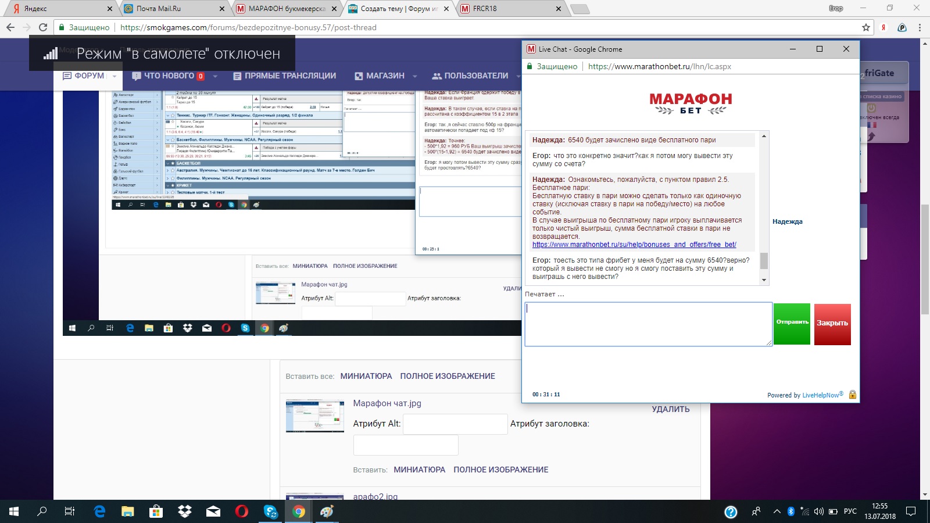This screenshot has width=930, height=523.
Task: Open the ФОРУМ menu item
Action: [x=84, y=76]
